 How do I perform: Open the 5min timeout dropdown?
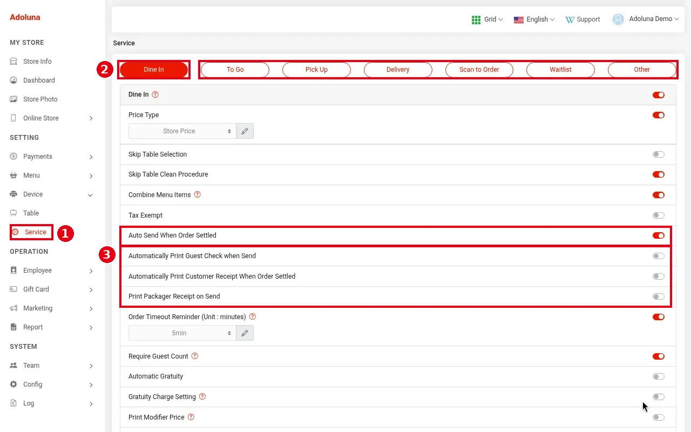click(182, 333)
